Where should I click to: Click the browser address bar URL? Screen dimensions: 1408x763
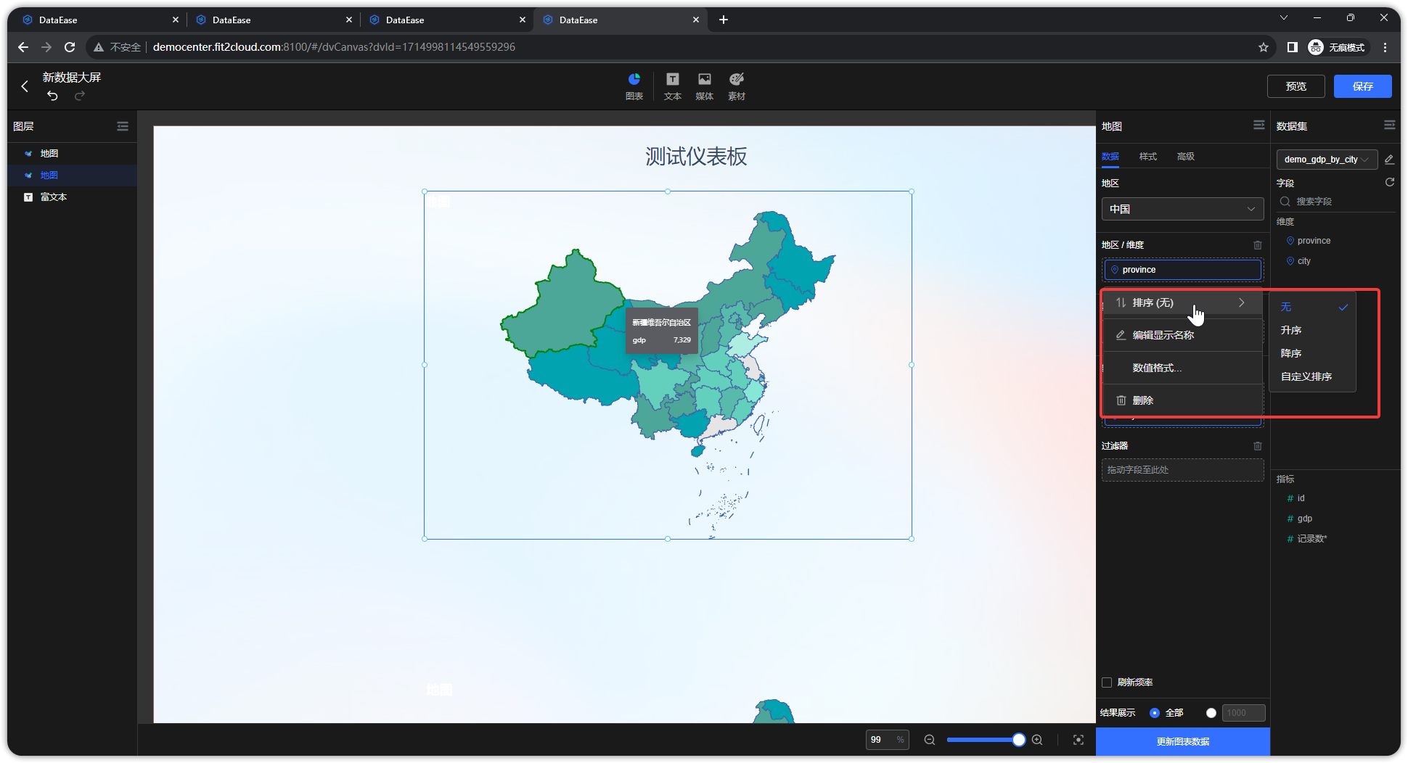(x=334, y=47)
